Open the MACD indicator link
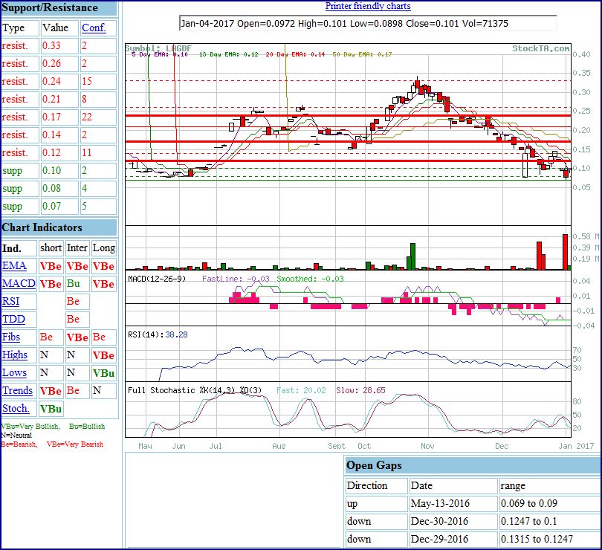 pos(19,283)
